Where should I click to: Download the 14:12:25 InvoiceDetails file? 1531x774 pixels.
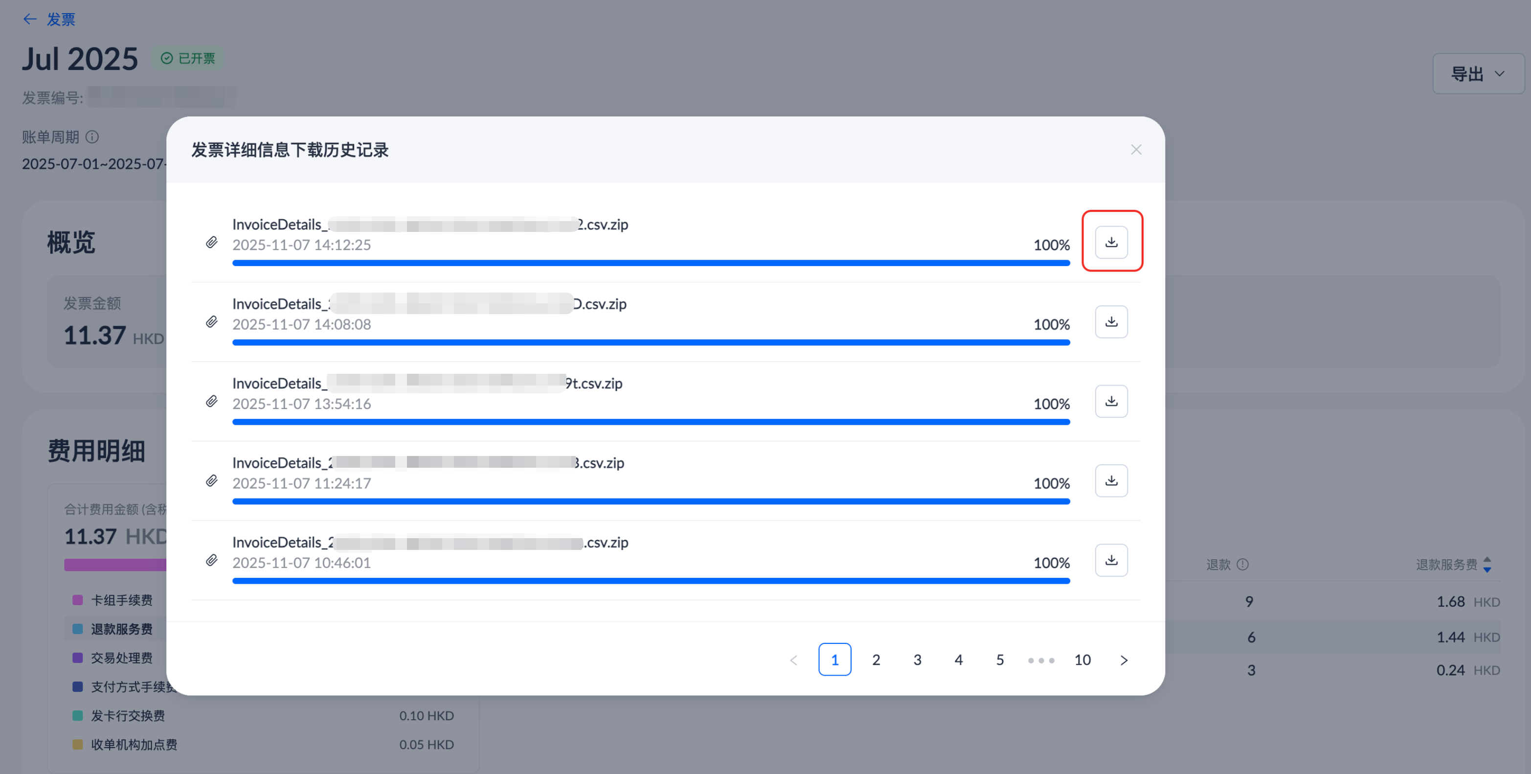[x=1111, y=242]
